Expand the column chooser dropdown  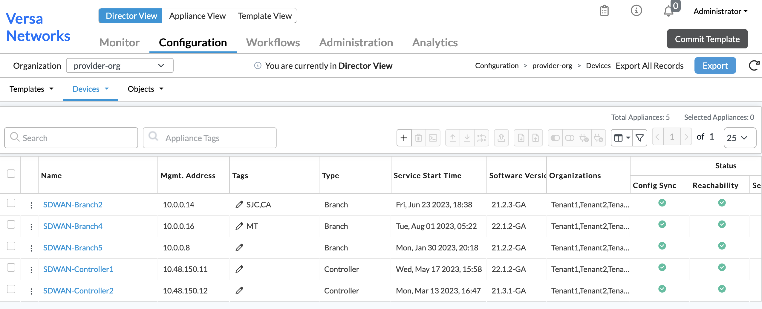pyautogui.click(x=622, y=138)
